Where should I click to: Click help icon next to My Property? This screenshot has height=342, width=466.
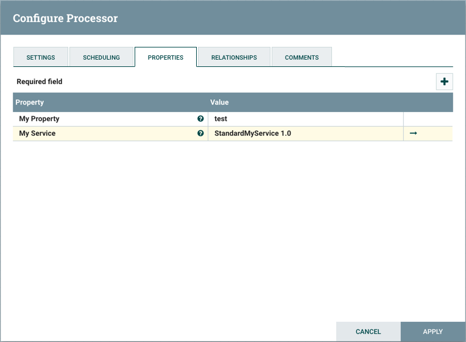click(200, 119)
